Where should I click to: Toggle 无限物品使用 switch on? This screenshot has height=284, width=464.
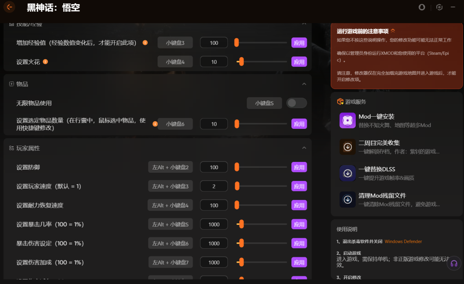[x=296, y=103]
